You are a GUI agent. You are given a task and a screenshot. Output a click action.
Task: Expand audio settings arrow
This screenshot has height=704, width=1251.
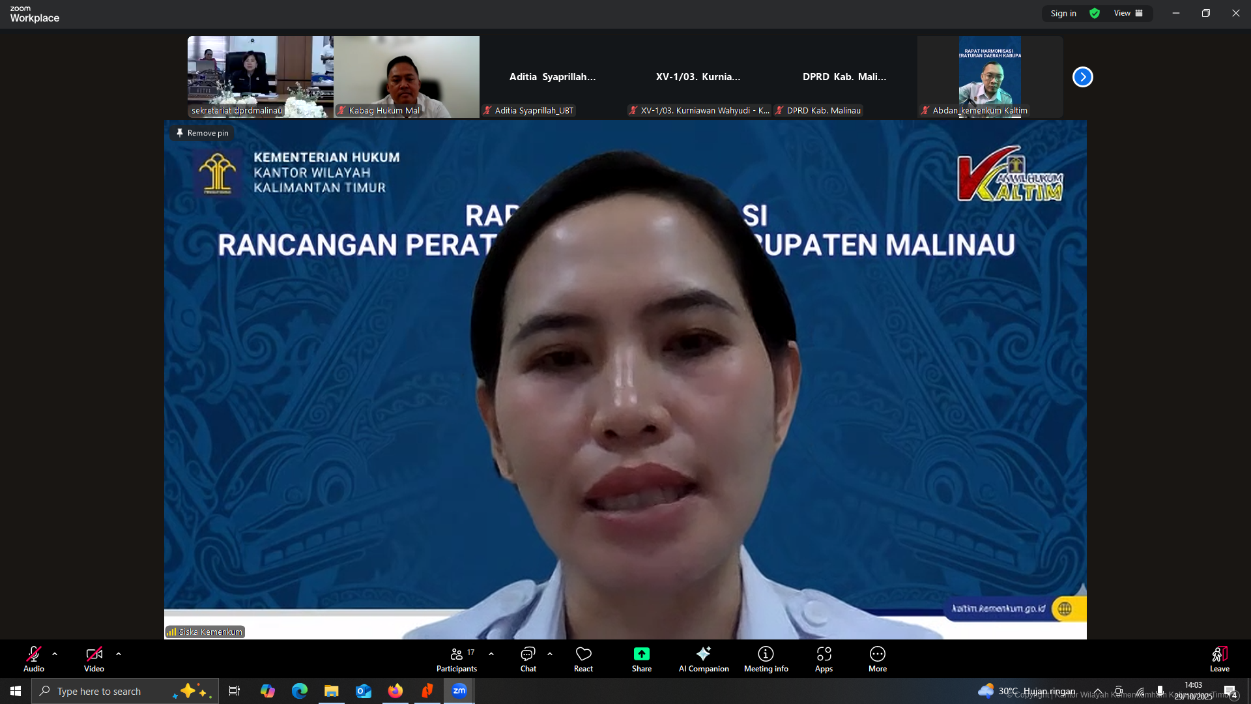click(x=55, y=654)
